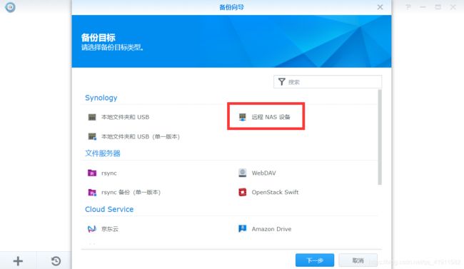The height and width of the screenshot is (269, 464).
Task: Click the single-version local folder USB icon
Action: (92, 136)
